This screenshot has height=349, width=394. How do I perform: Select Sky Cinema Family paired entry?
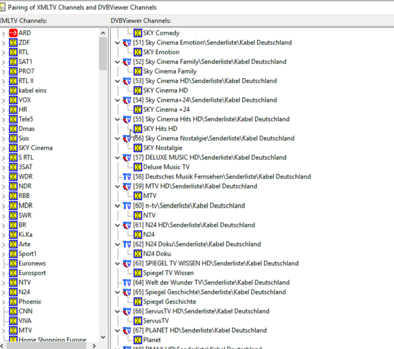click(x=170, y=71)
